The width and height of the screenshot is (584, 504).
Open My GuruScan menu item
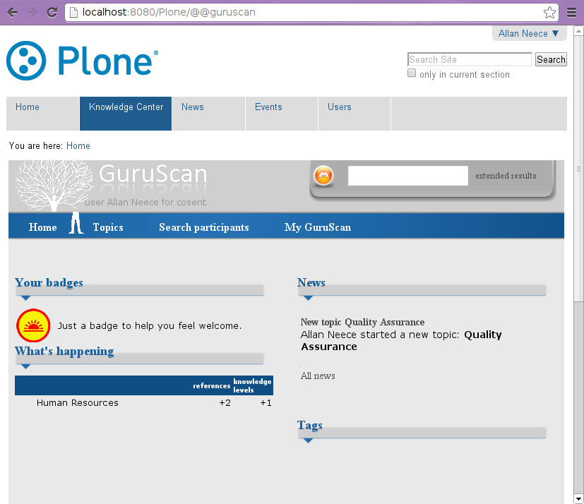[318, 227]
